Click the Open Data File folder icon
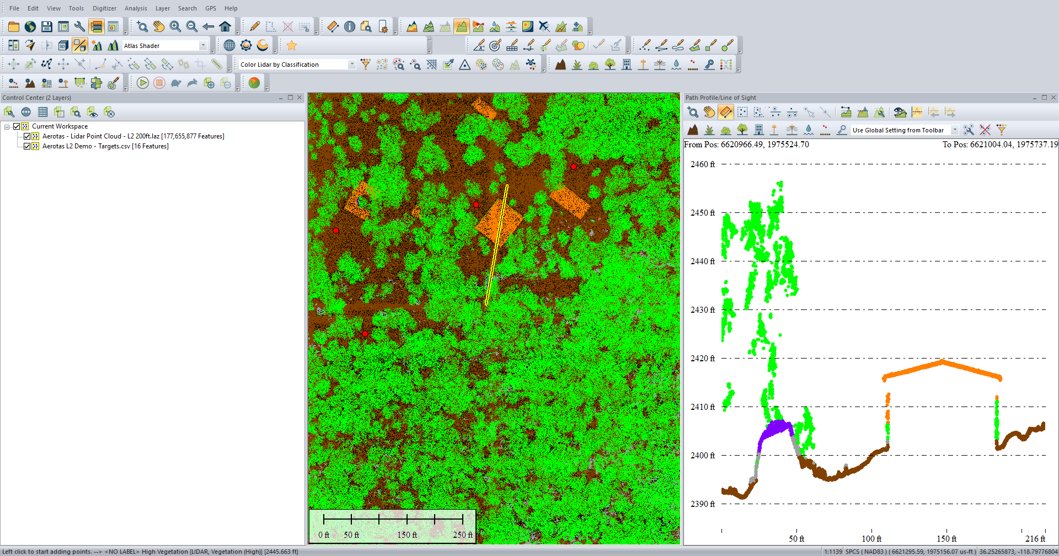Viewport: 1059px width, 556px height. pos(14,26)
